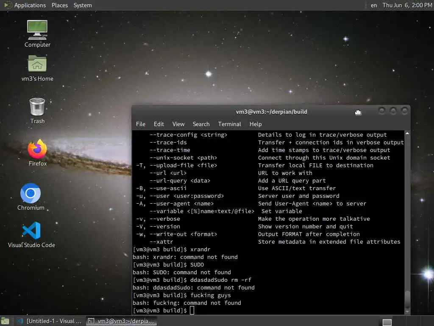The height and width of the screenshot is (326, 434).
Task: Click 'bash: SUDO: command not found' line
Action: [x=181, y=273]
